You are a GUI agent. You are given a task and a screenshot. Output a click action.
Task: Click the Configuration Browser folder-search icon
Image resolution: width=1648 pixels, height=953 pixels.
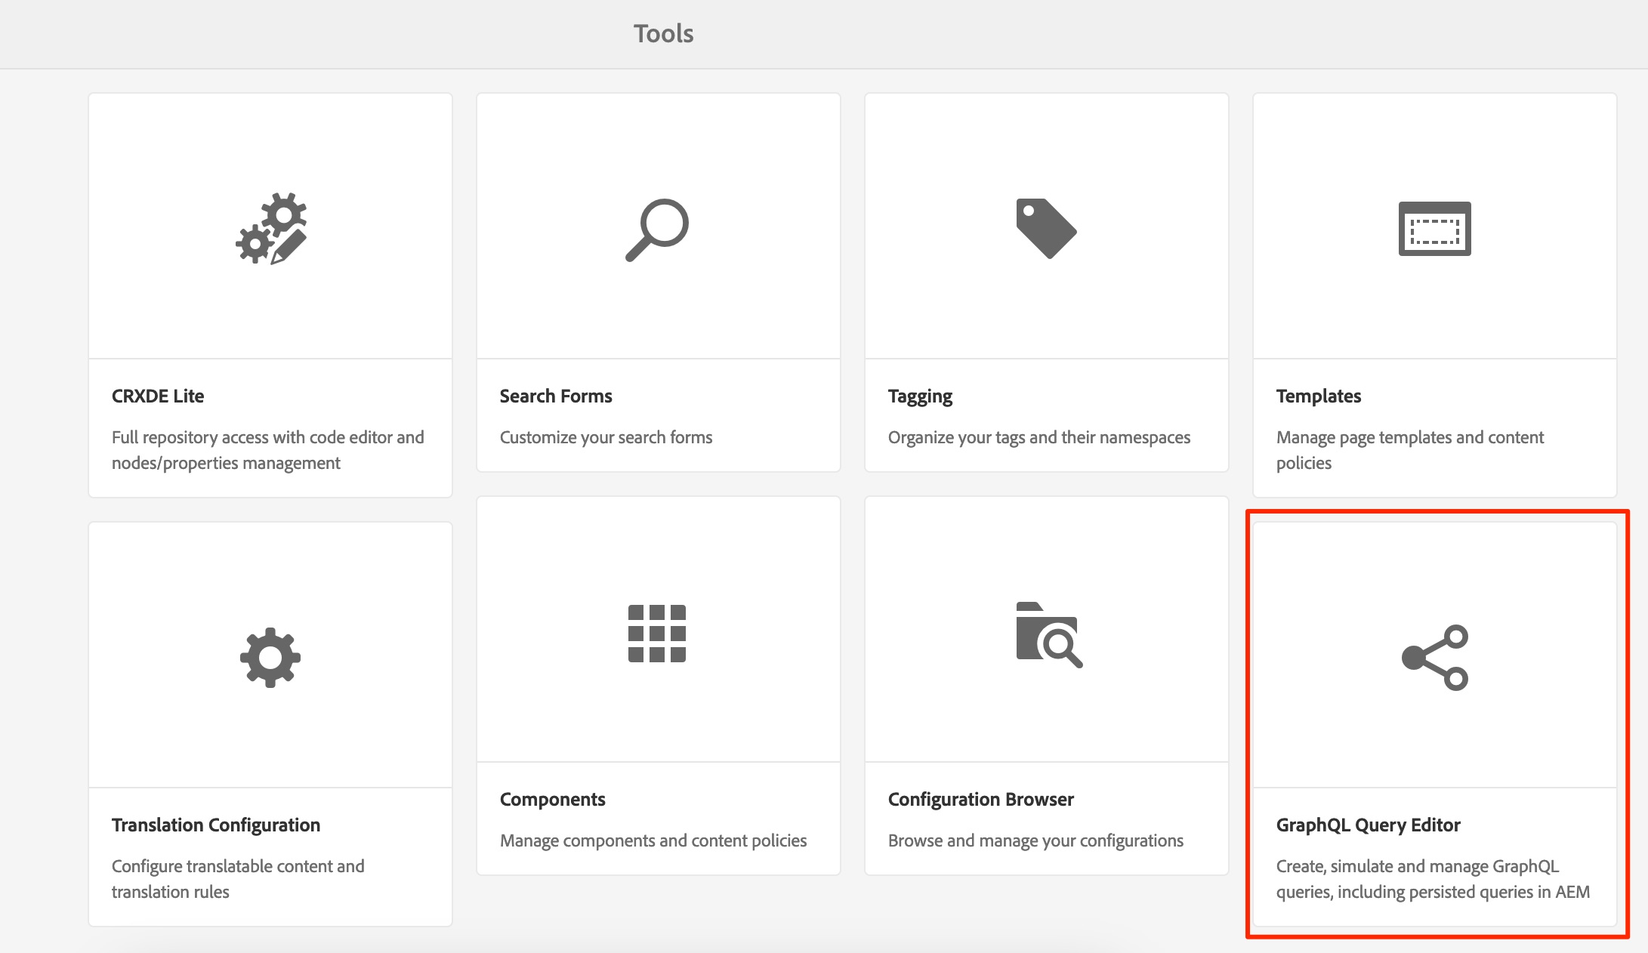coord(1048,634)
